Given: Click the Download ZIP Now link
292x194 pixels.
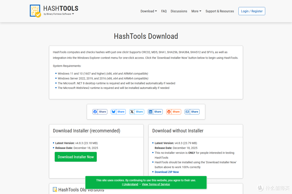Looking at the screenshot, I should [x=167, y=172].
